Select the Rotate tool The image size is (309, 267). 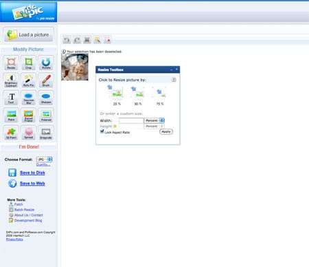click(x=46, y=63)
